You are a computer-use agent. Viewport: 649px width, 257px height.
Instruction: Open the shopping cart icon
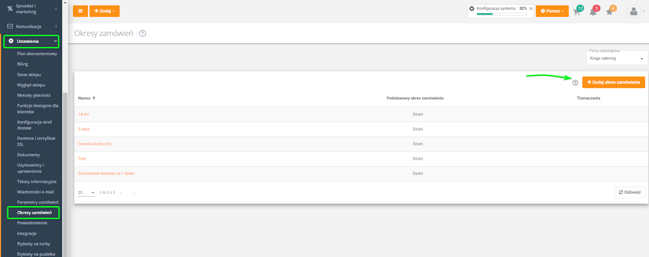point(577,12)
